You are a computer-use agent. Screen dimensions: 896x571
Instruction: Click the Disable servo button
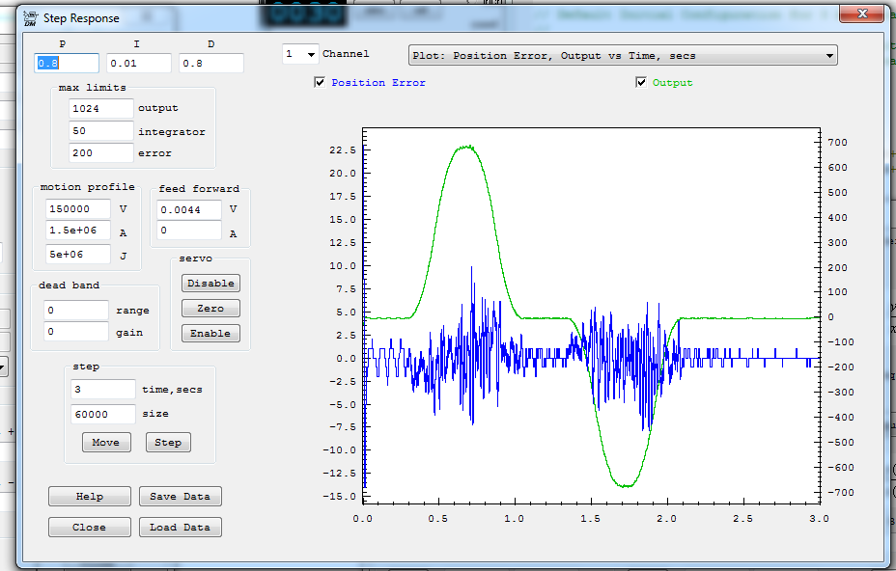point(210,284)
